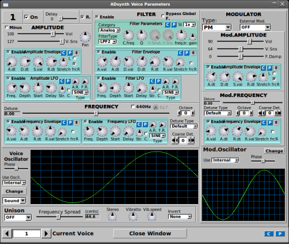289x244 pixels.
Task: Go to next voice with right arrow
Action: pos(46,234)
